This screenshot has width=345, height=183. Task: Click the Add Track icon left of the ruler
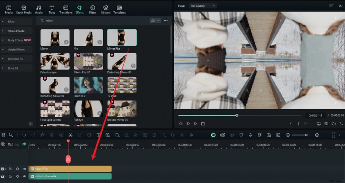[3, 144]
